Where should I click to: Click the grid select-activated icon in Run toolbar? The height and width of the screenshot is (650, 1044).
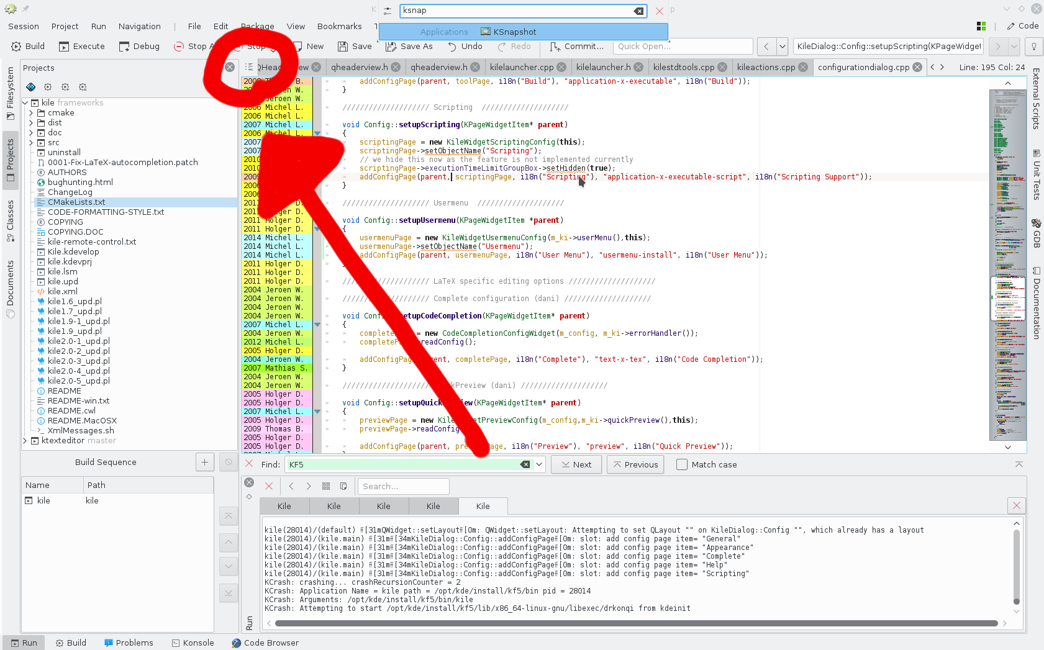click(x=326, y=486)
